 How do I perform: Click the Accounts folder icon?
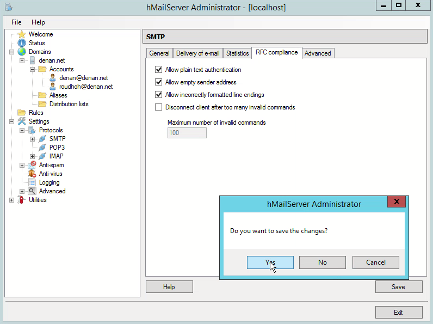[42, 69]
